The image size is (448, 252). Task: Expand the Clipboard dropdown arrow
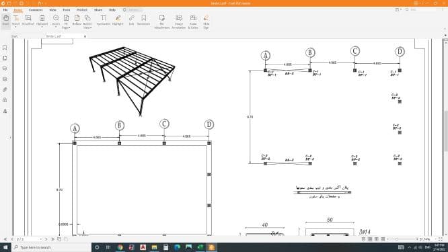click(42, 28)
